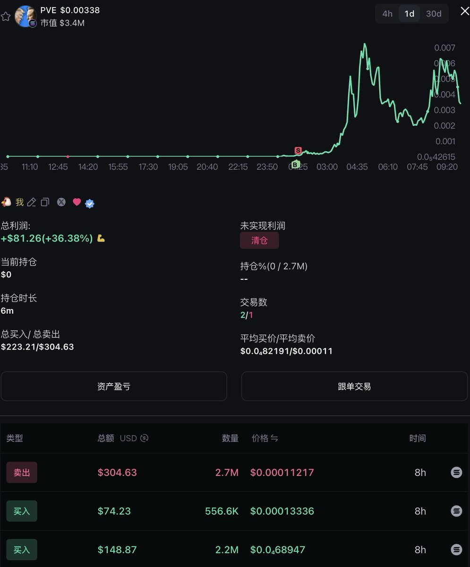The height and width of the screenshot is (567, 470).
Task: Click the 2.7M quantity cell
Action: (228, 472)
